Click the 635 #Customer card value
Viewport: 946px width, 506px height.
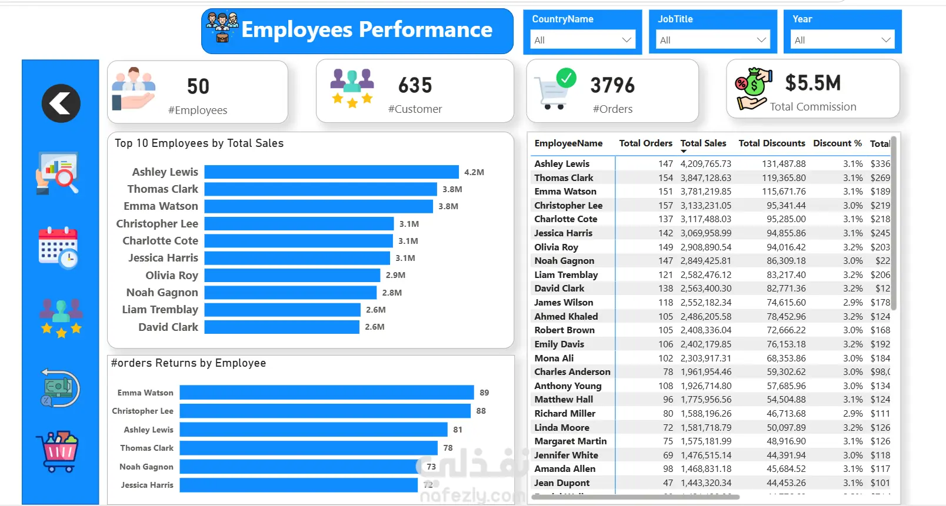click(x=415, y=85)
